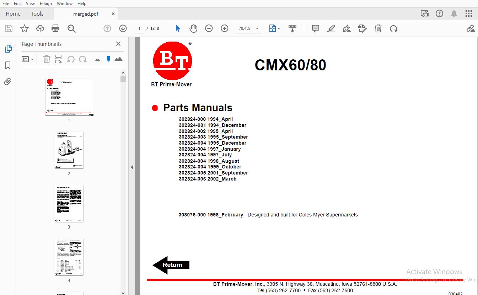Select the highlight text tool
The height and width of the screenshot is (295, 478).
(331, 28)
